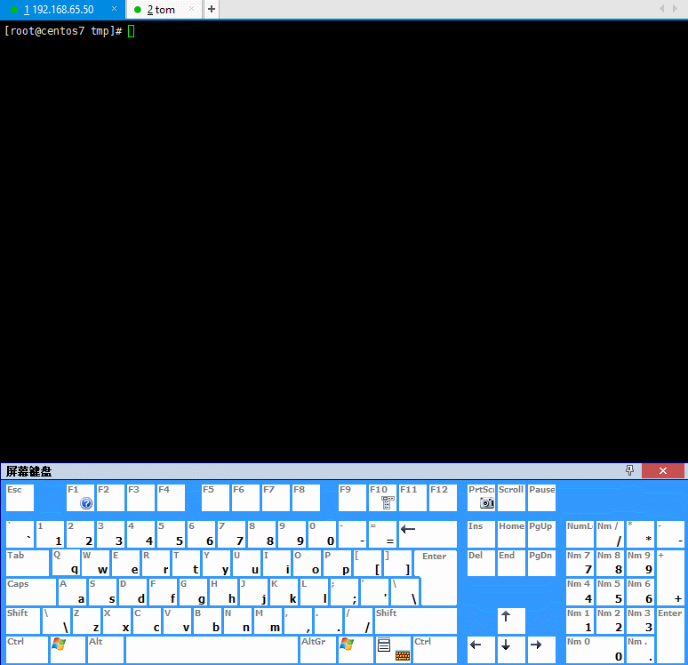
Task: Tap the Q letter key
Action: click(x=66, y=563)
